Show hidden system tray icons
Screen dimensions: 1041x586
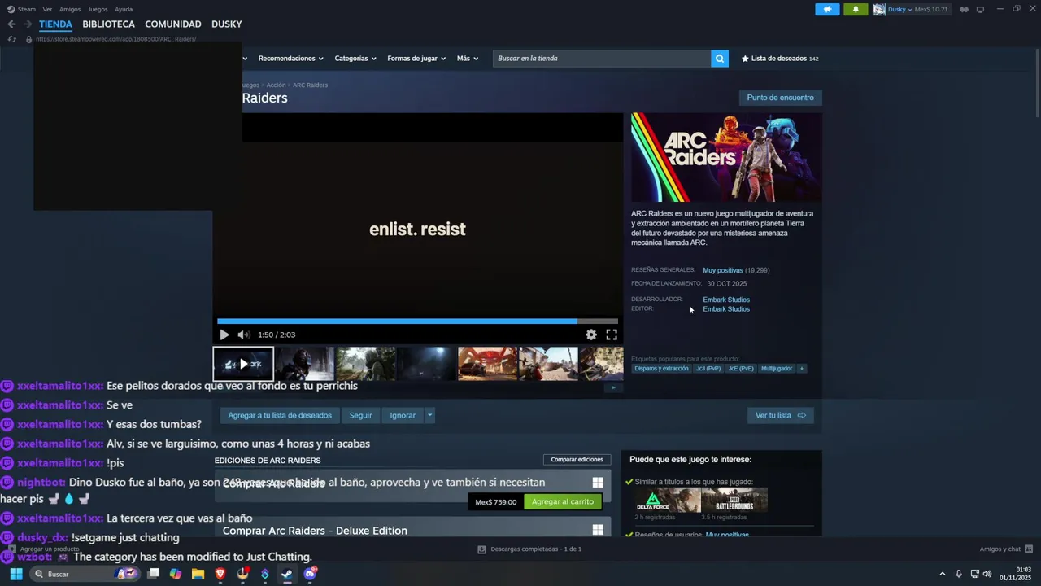click(943, 574)
